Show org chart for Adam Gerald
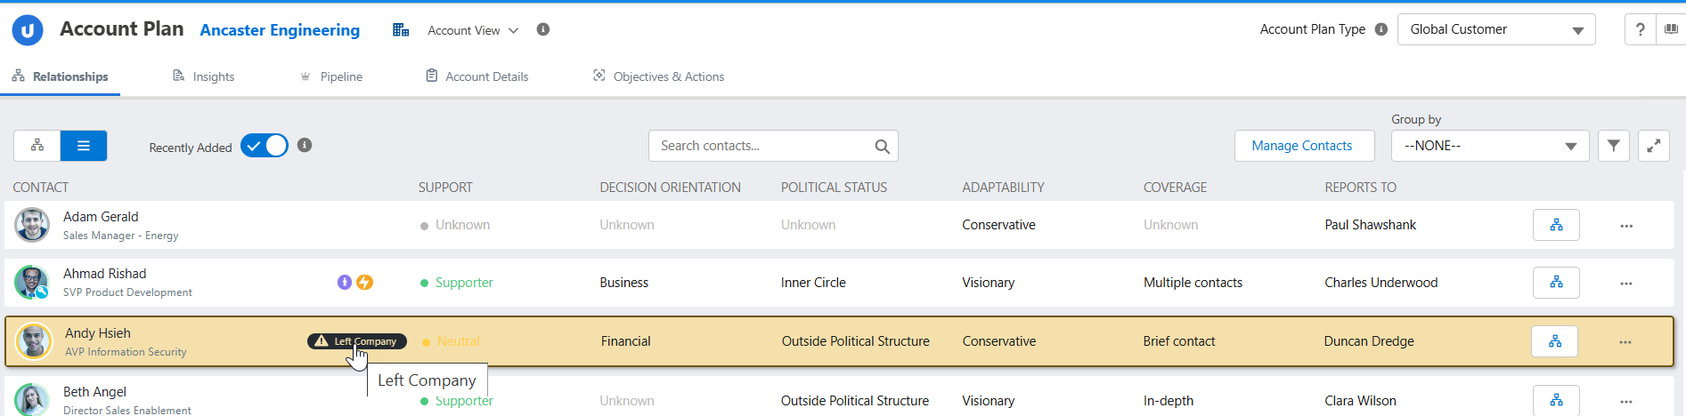1686x416 pixels. point(1556,225)
